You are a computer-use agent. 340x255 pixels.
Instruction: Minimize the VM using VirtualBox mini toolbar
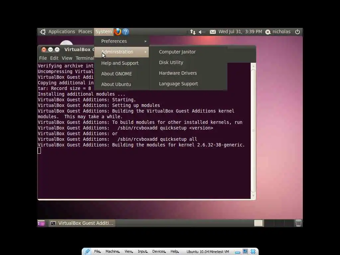point(238,252)
